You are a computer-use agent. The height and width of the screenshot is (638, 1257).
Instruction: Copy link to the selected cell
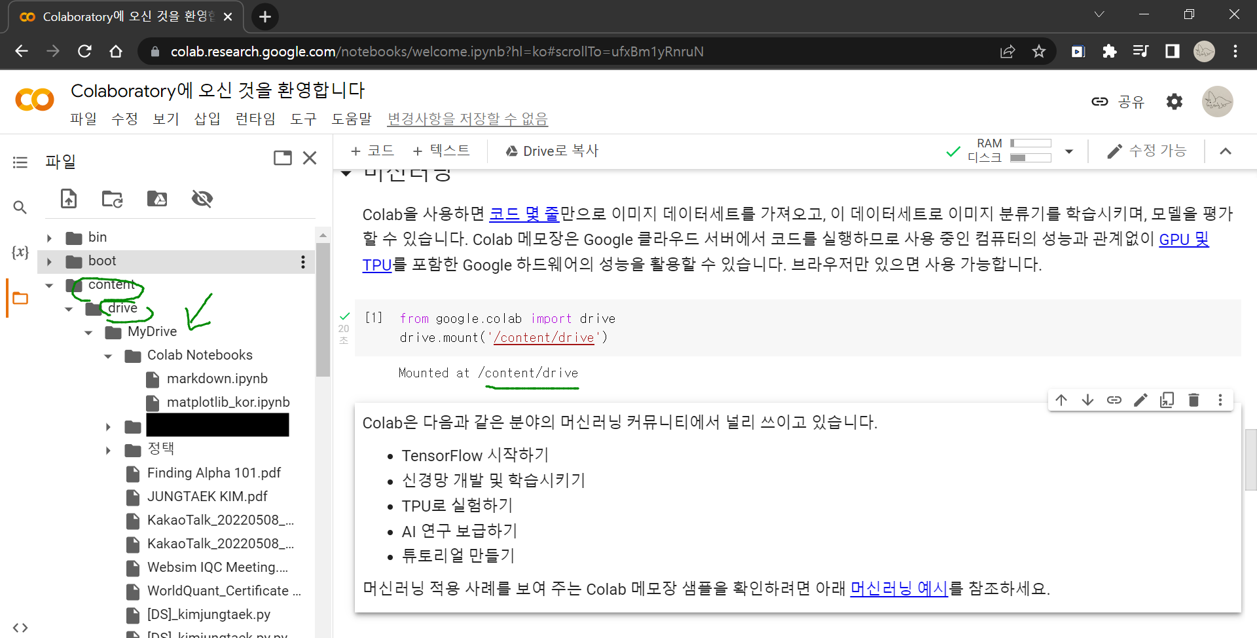(x=1114, y=400)
